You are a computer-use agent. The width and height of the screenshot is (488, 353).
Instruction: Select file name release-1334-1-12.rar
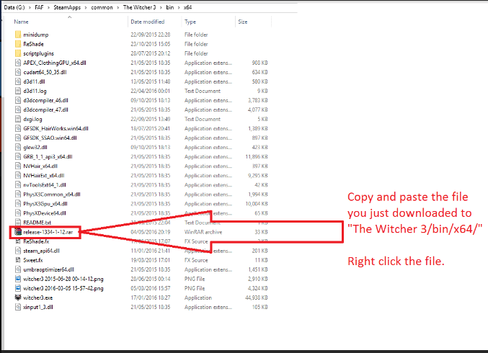click(x=48, y=232)
